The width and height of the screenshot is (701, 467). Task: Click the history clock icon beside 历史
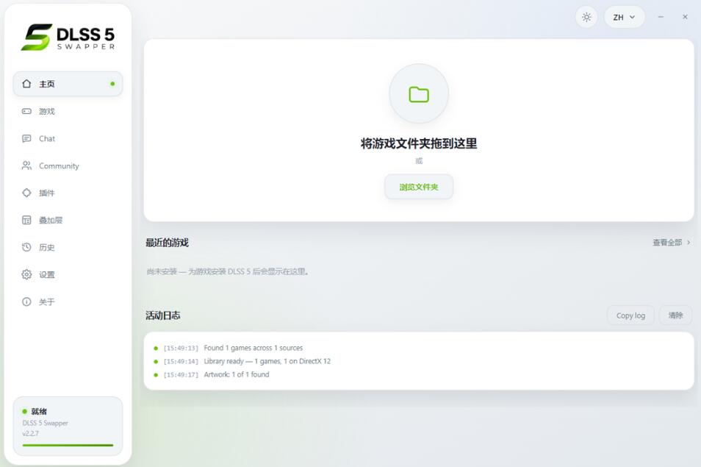pos(27,247)
